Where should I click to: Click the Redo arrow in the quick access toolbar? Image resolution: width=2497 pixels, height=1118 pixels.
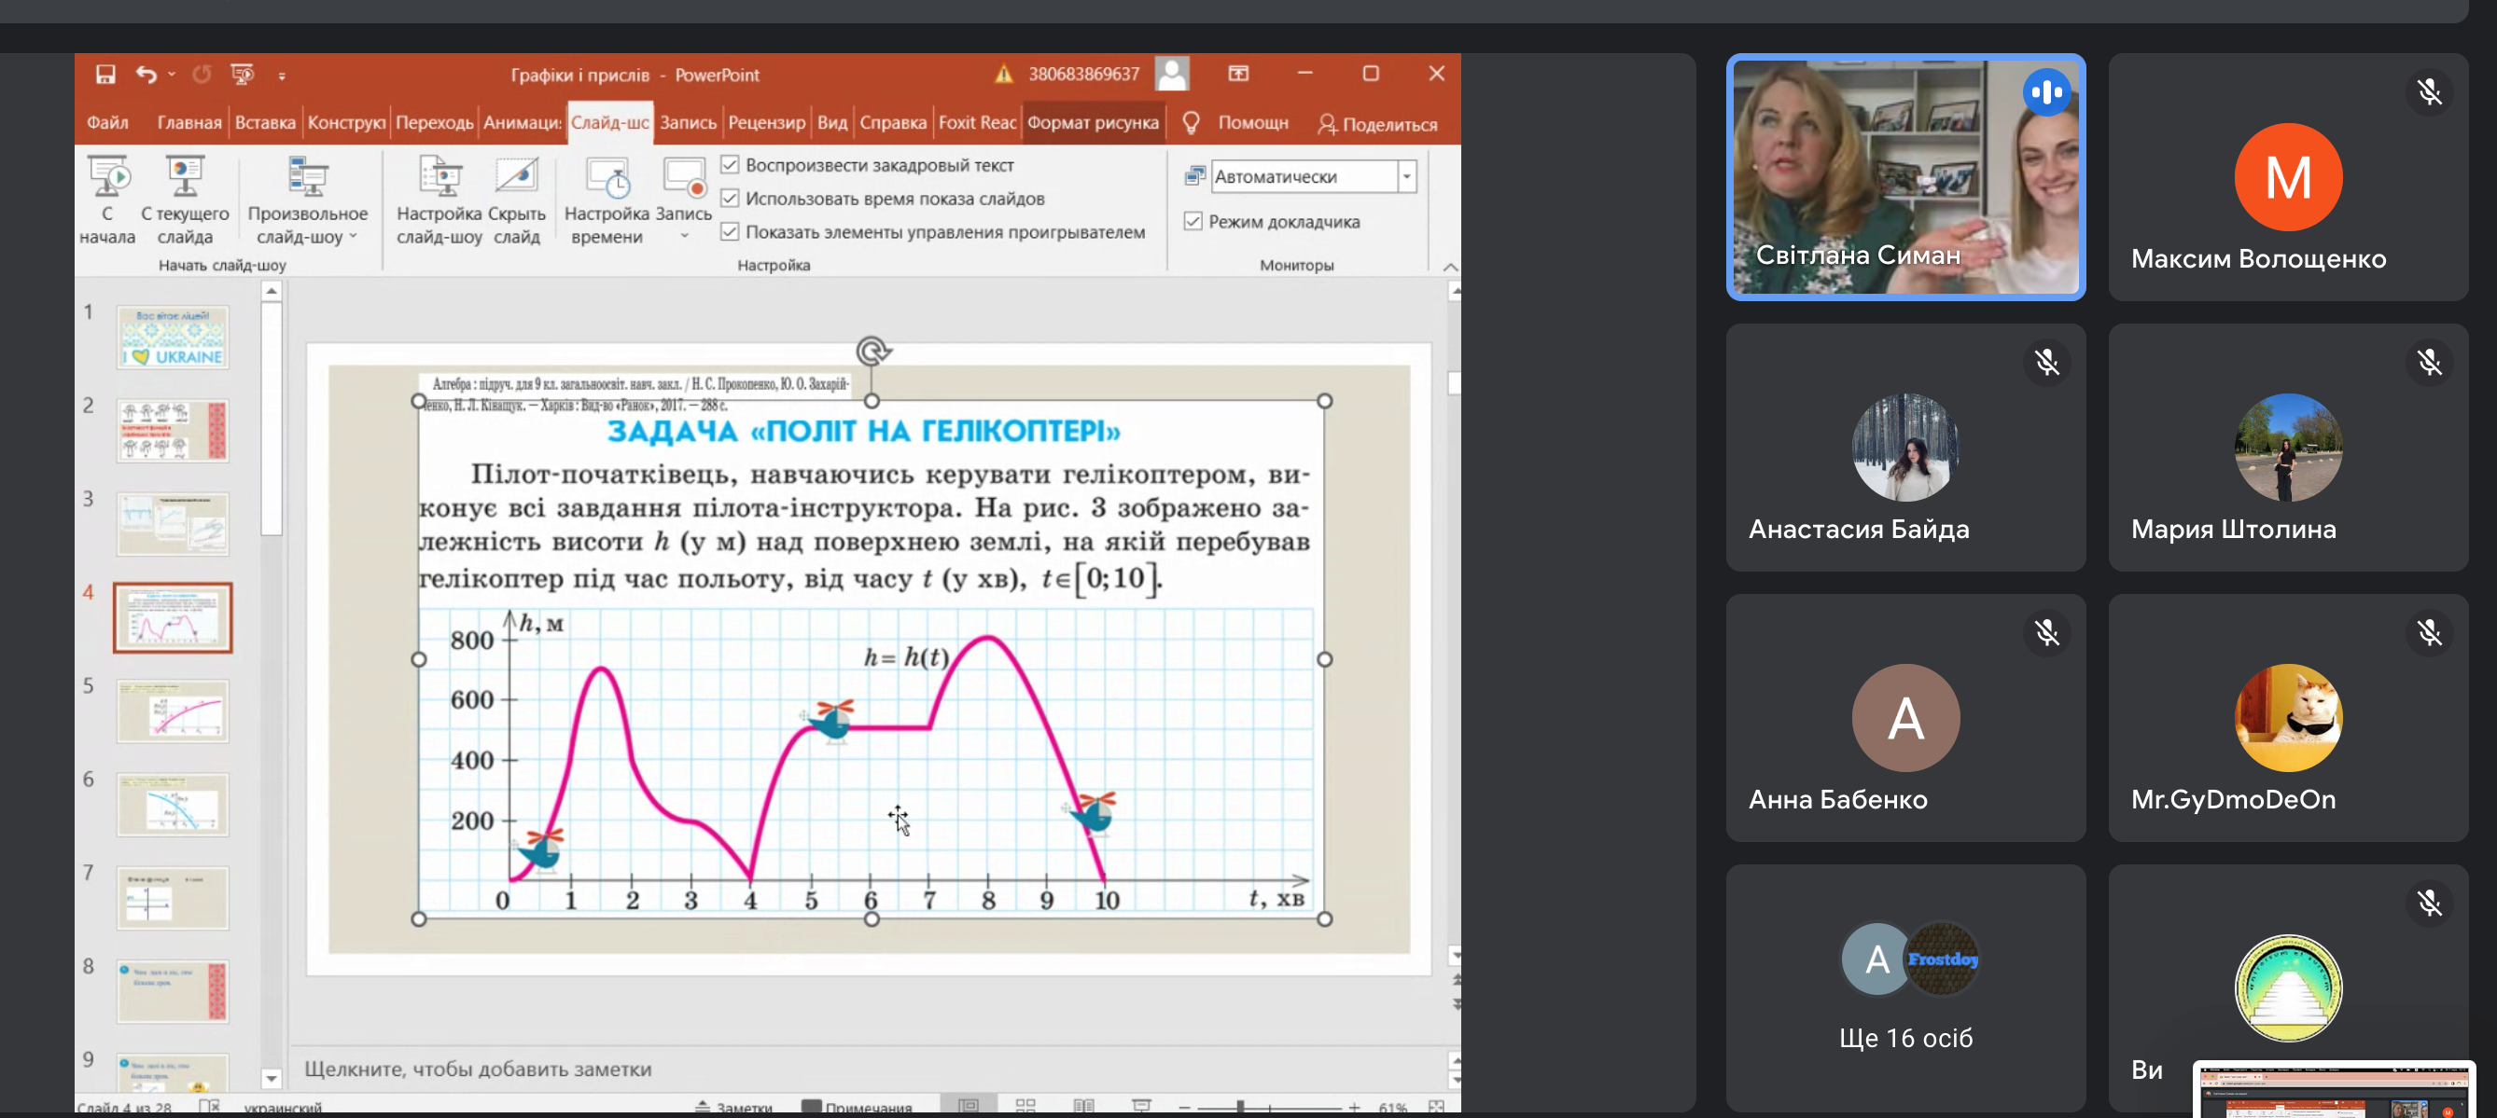pyautogui.click(x=202, y=75)
